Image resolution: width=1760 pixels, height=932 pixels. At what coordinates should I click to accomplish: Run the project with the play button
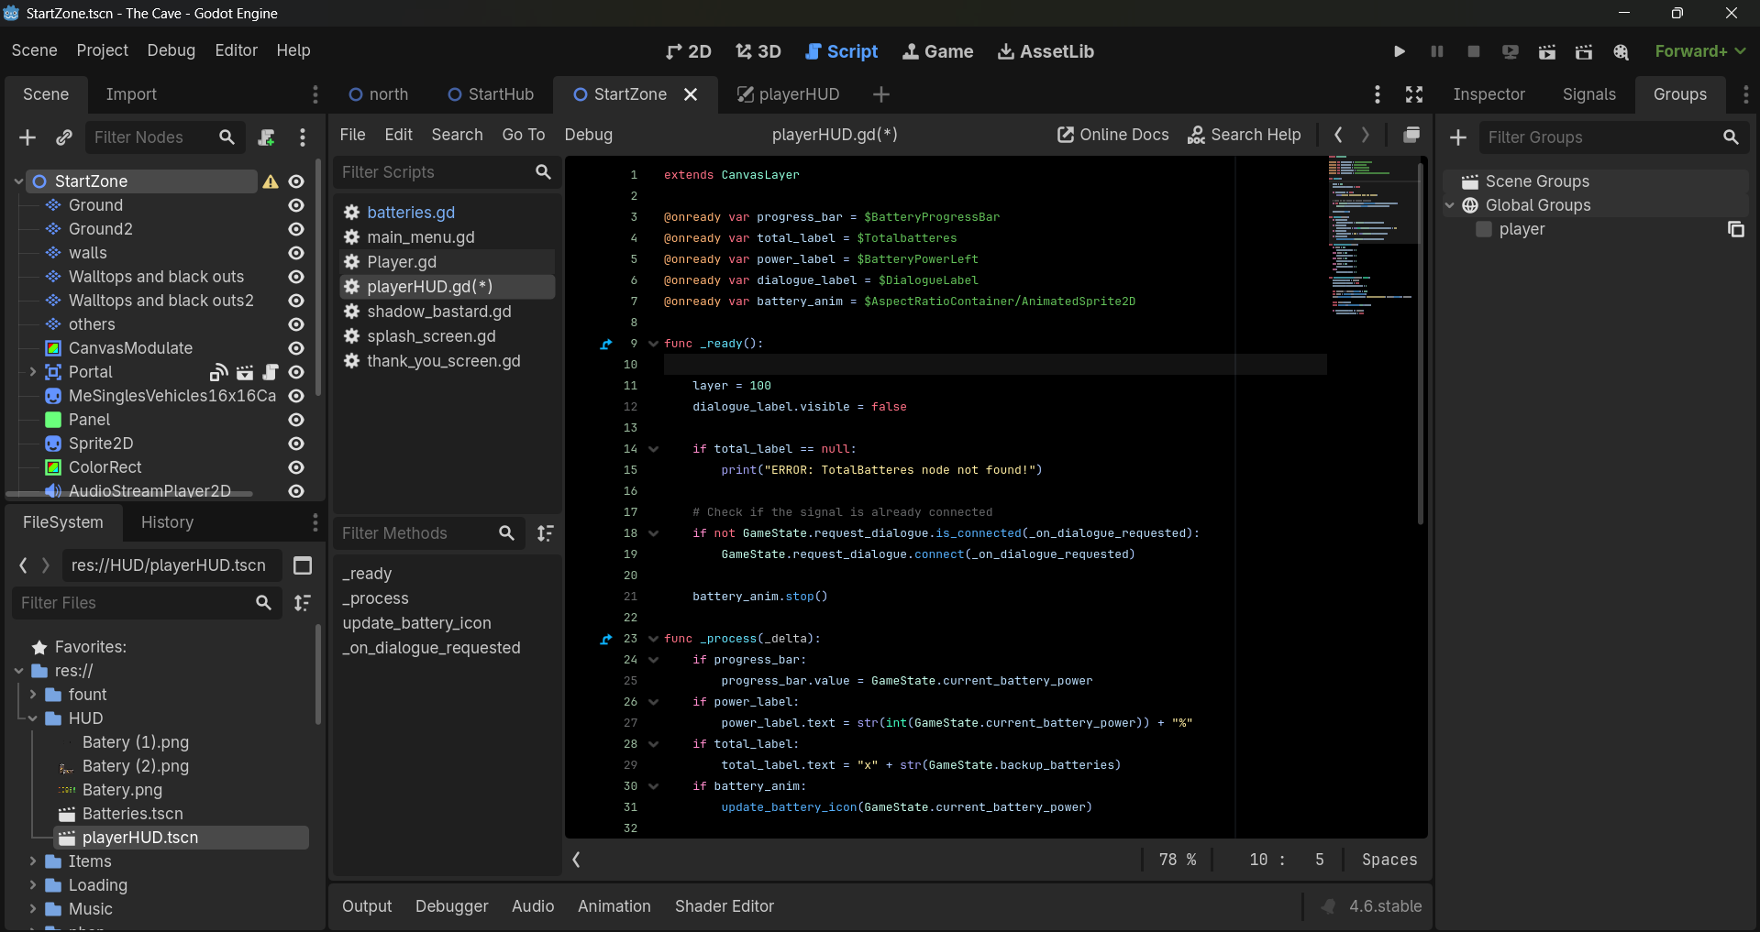(x=1399, y=51)
